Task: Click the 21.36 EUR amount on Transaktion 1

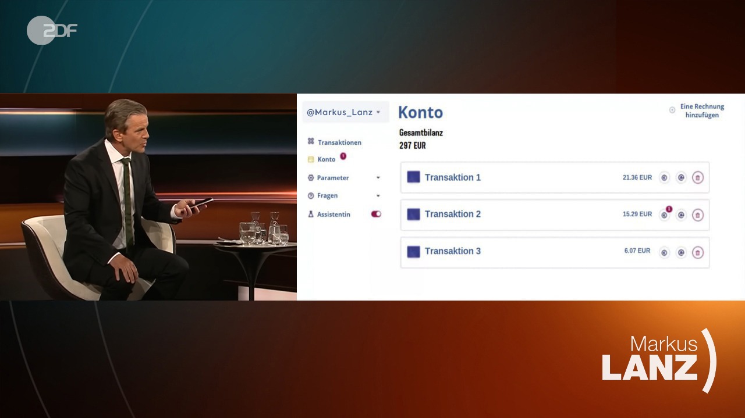Action: pos(637,177)
